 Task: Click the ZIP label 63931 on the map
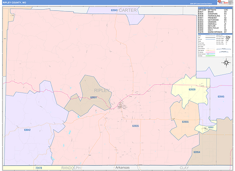click(x=94, y=97)
